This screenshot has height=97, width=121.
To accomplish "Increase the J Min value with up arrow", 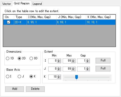I will (x=59, y=68).
